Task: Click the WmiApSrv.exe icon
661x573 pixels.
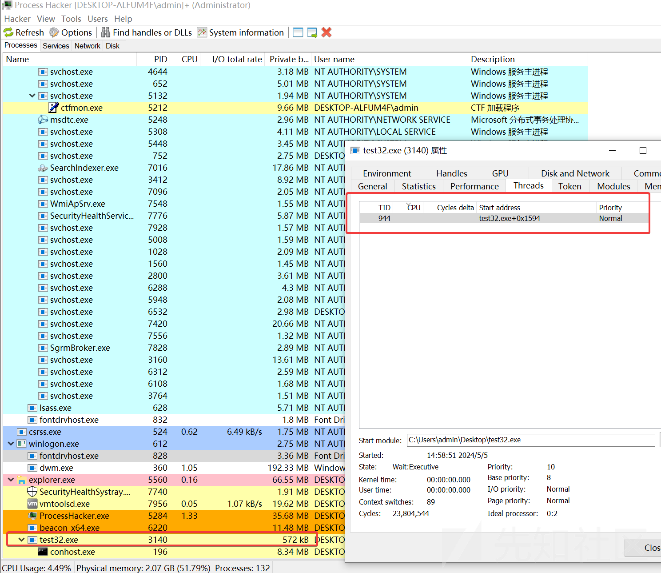Action: (43, 204)
